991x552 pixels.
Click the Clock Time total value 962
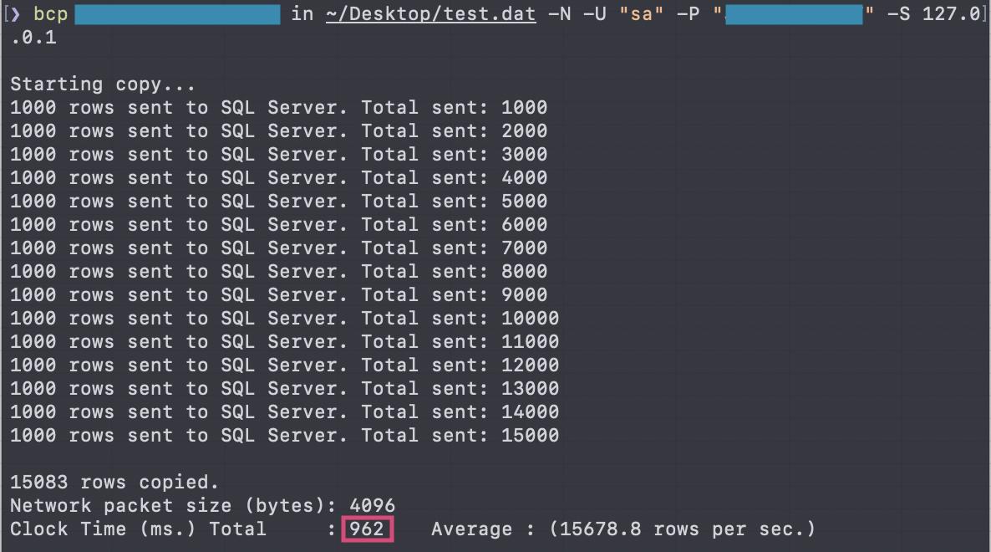pos(367,529)
